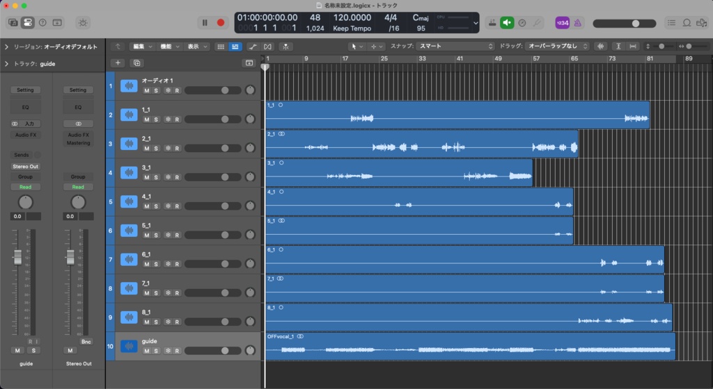Click the waveform zoom icon

tap(601, 47)
